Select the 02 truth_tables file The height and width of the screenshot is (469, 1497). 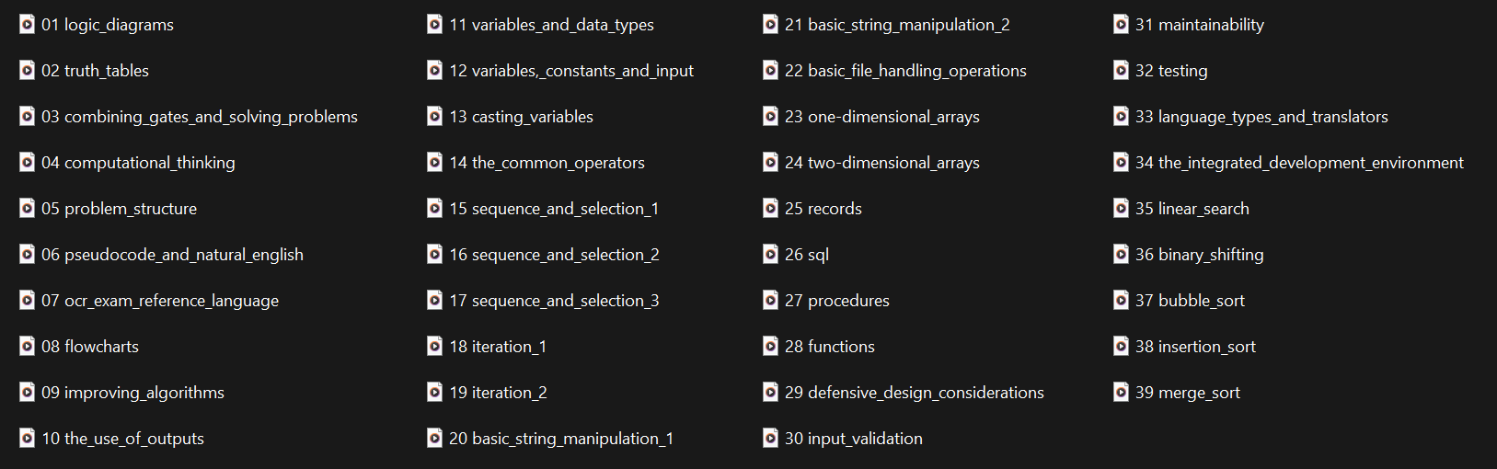coord(95,71)
